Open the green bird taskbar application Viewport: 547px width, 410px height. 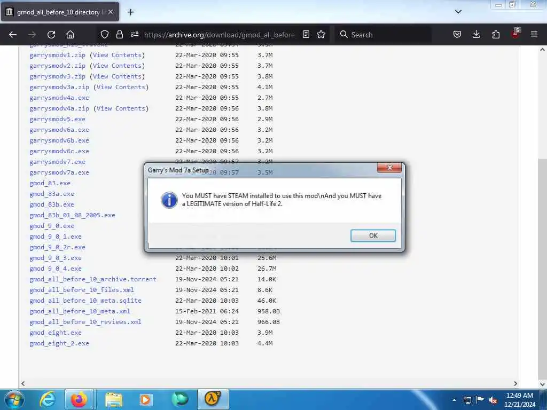point(179,399)
